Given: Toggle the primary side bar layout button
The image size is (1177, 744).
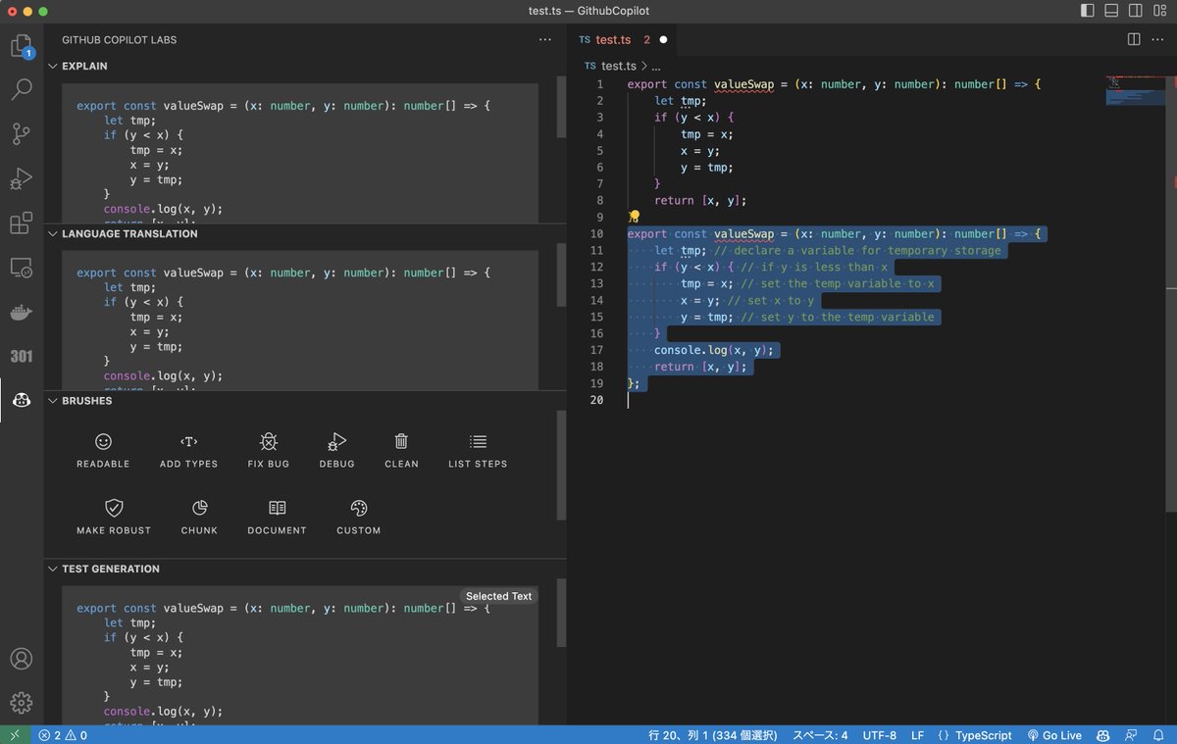Looking at the screenshot, I should coord(1088,11).
